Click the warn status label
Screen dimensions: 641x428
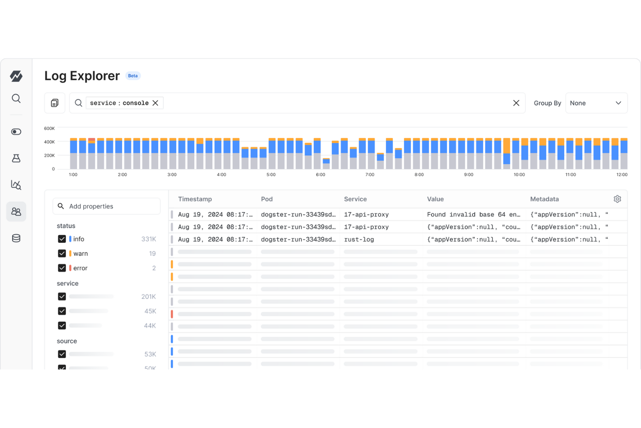(81, 253)
